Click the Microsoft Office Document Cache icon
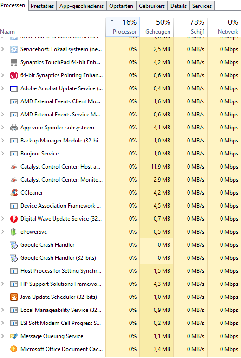 [x=14, y=349]
